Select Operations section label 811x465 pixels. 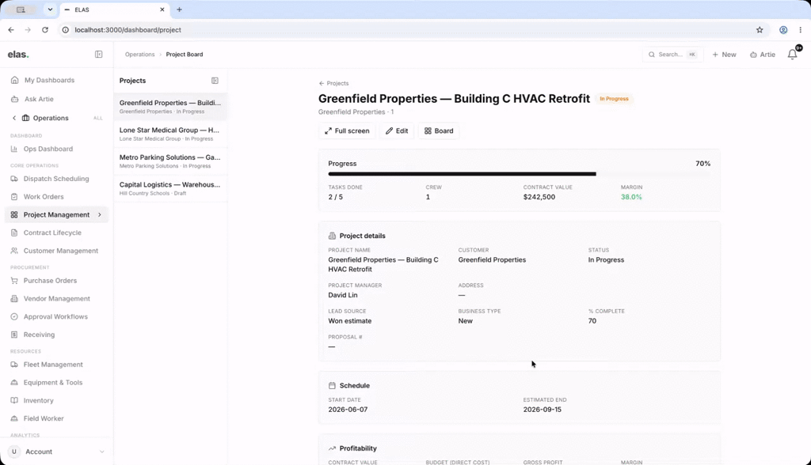click(51, 118)
